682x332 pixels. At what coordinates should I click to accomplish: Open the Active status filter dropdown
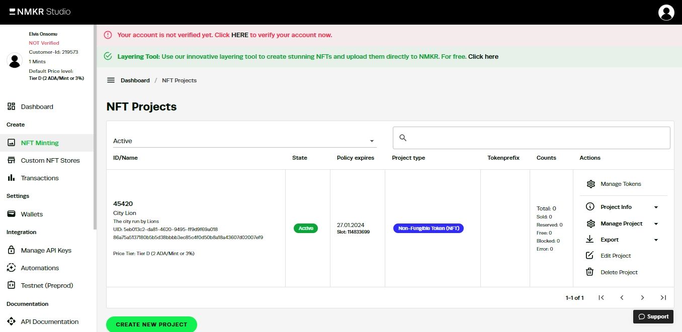click(x=371, y=141)
